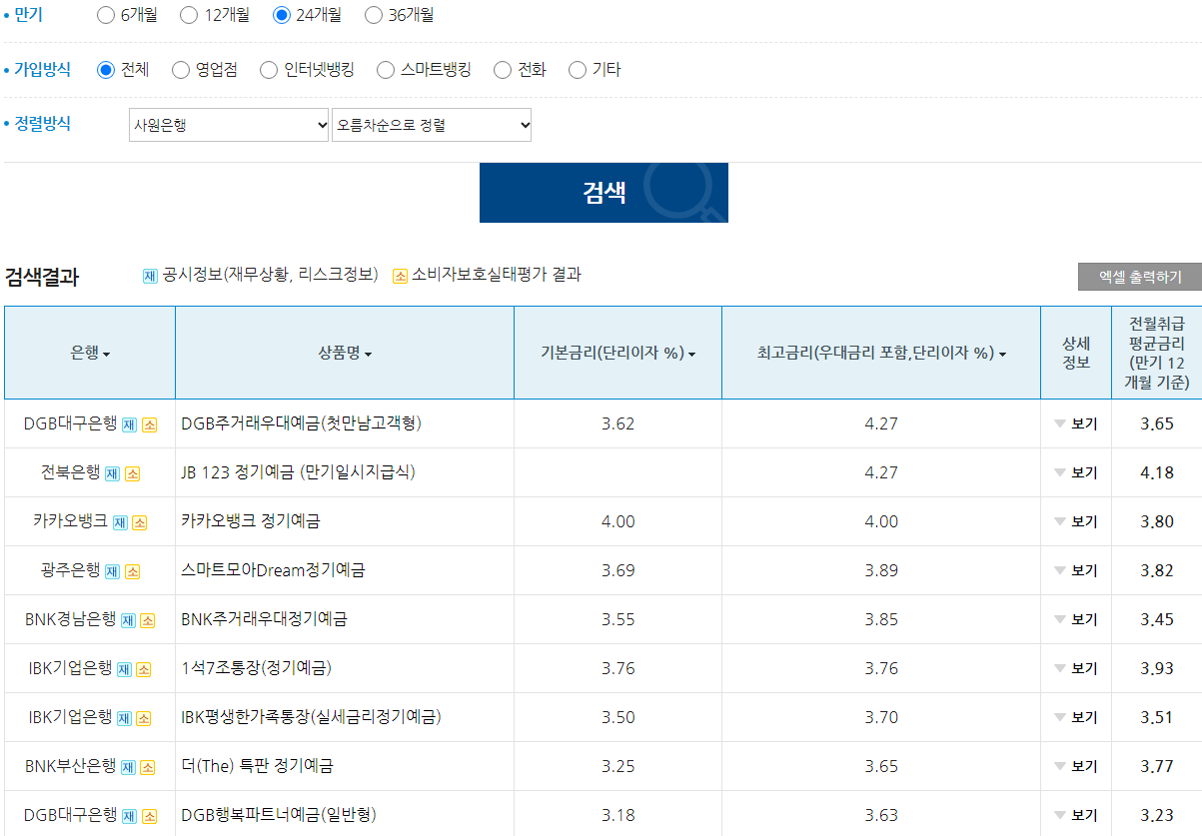Sort by the 은행 column header
This screenshot has width=1202, height=836.
click(x=90, y=353)
